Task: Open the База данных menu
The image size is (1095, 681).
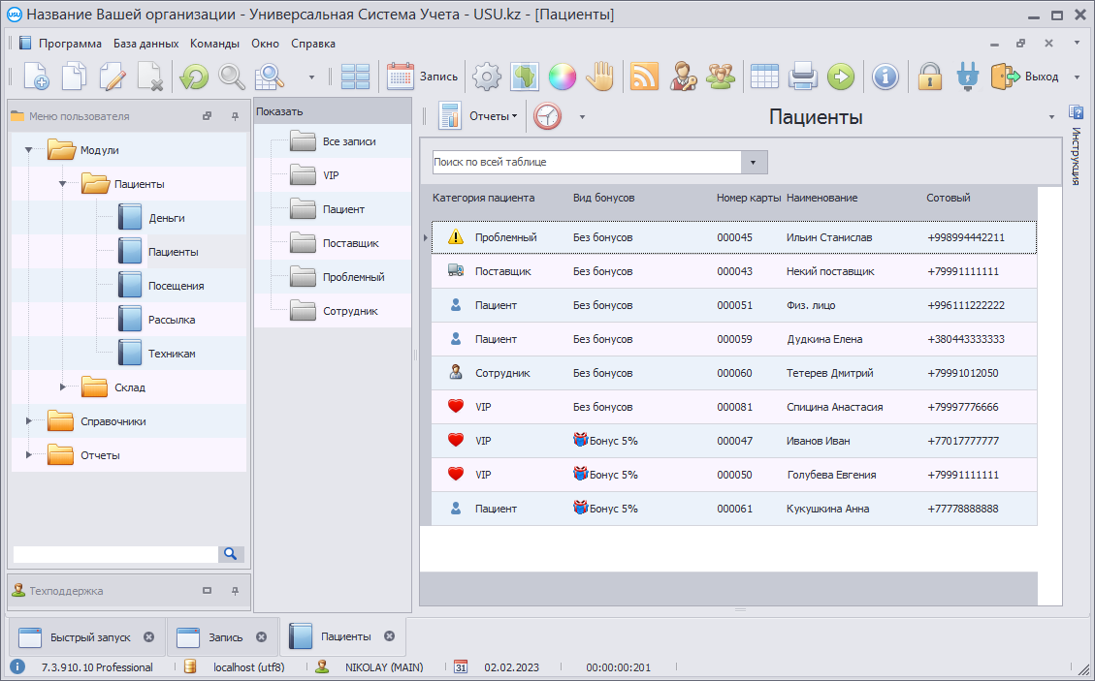Action: coord(145,44)
